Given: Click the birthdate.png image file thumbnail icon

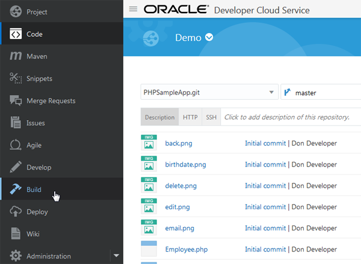Looking at the screenshot, I should 148,164.
